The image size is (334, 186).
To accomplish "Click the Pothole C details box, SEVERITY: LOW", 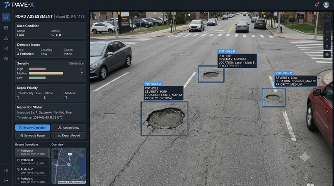I will [x=295, y=81].
